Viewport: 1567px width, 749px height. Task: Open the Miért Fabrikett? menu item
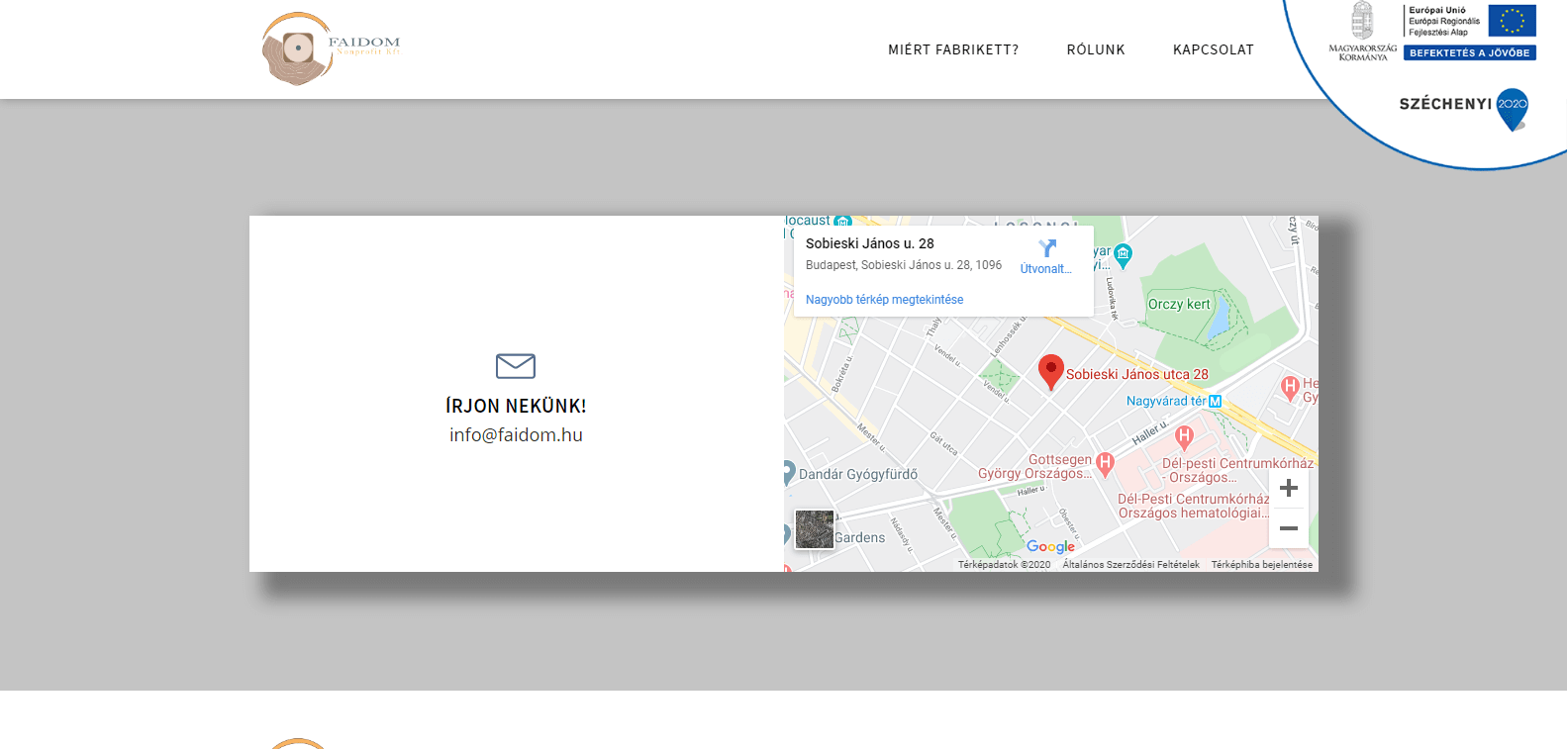(952, 49)
